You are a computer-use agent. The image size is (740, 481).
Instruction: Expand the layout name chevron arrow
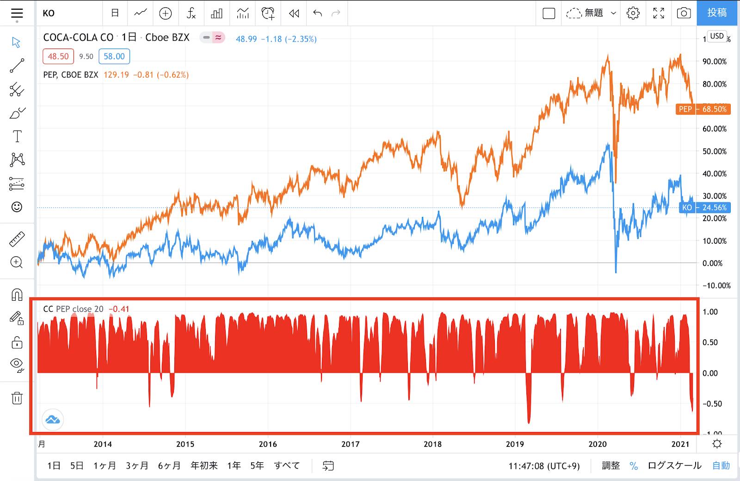(x=614, y=13)
